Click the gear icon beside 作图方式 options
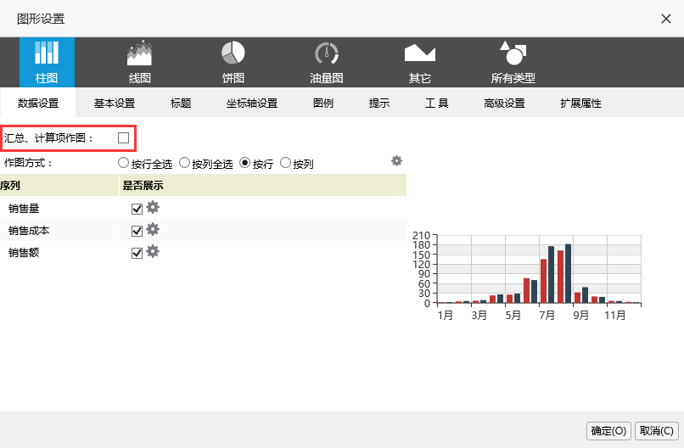The width and height of the screenshot is (684, 448). click(396, 161)
